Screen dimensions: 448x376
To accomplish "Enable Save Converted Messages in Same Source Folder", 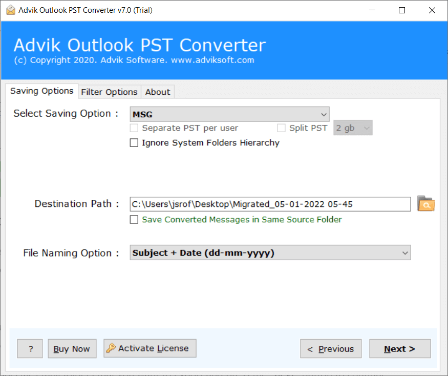I will 134,220.
